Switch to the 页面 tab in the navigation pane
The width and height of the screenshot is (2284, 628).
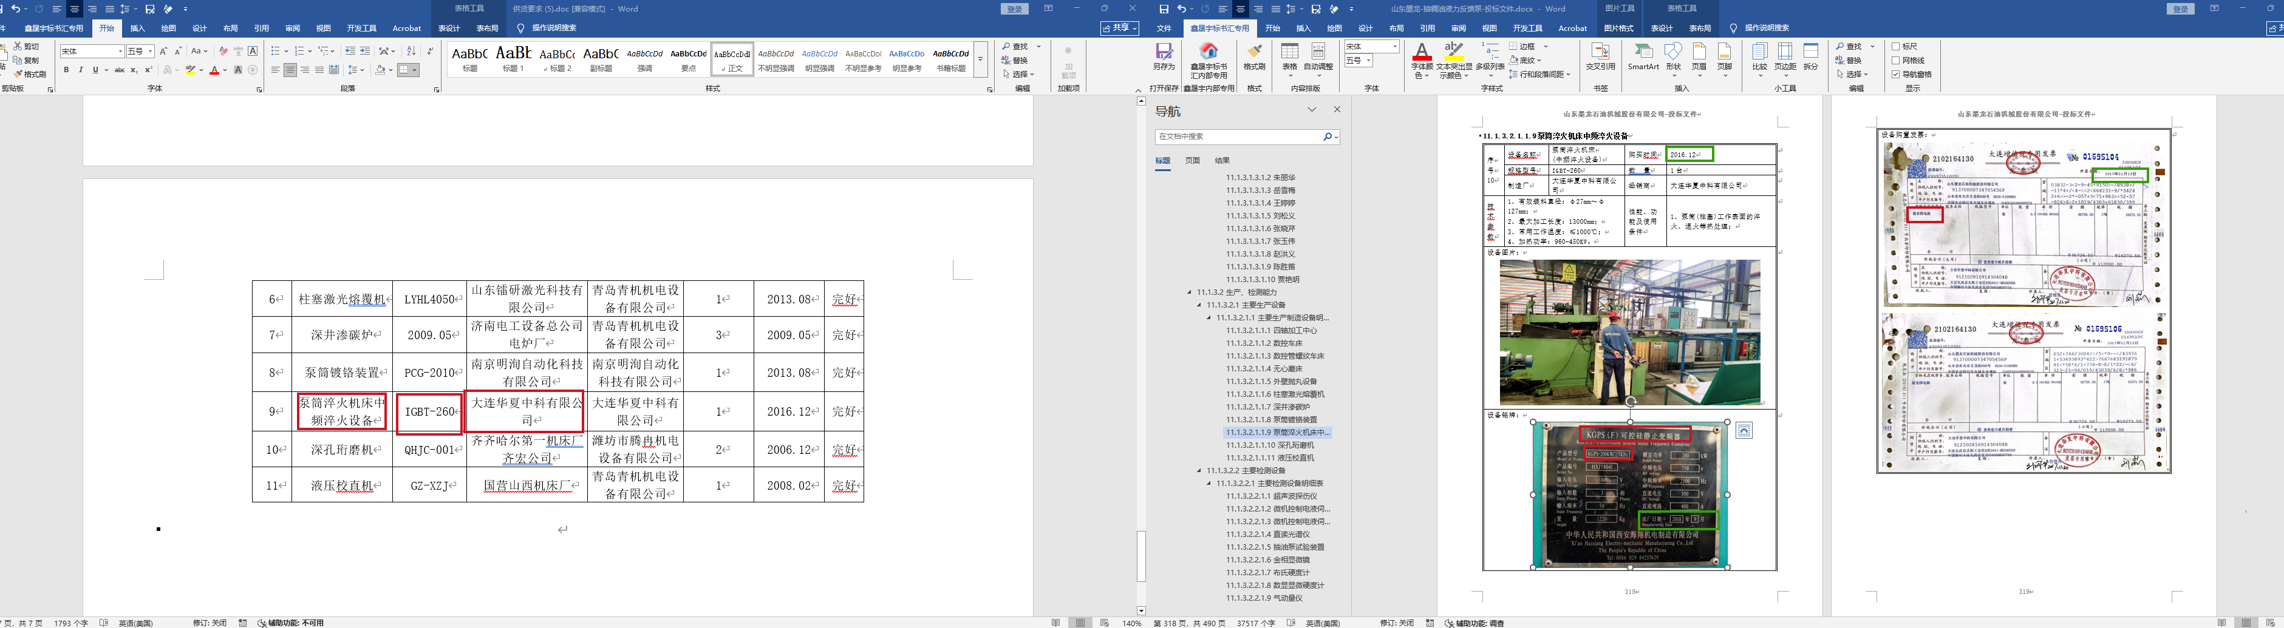[1193, 160]
